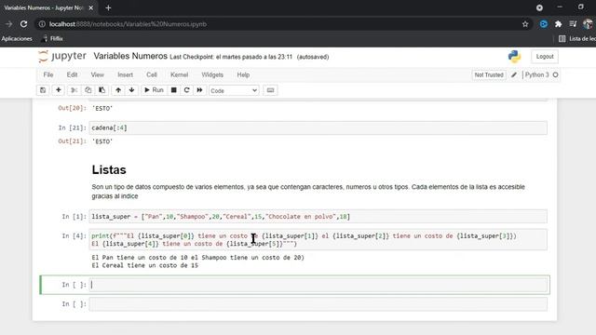Open the View menu

tap(97, 74)
